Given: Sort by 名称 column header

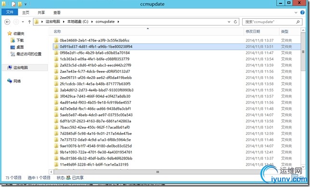Looking at the screenshot, I should point(57,31).
